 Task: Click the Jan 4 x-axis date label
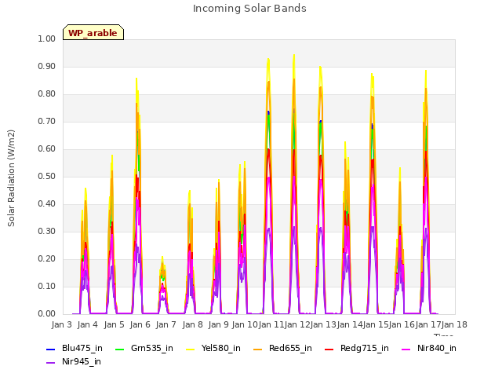(x=88, y=324)
